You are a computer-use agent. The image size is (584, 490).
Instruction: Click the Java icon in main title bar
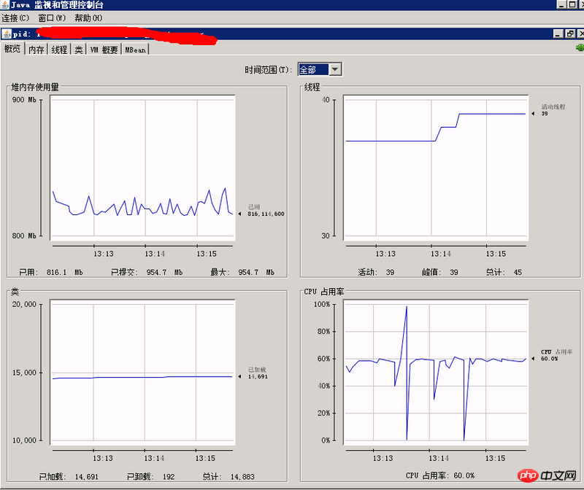pyautogui.click(x=5, y=5)
